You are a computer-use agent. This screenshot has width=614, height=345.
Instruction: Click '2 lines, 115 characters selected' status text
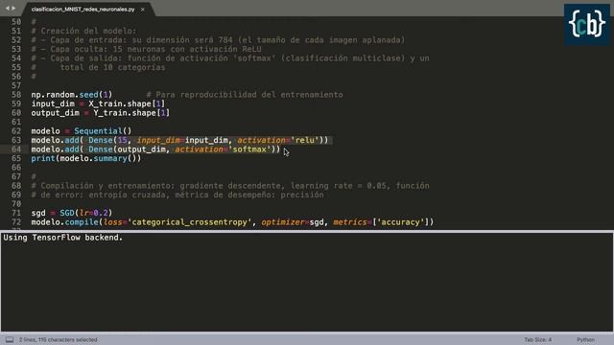coord(58,339)
